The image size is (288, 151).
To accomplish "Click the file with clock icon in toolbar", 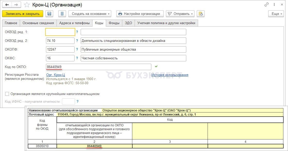I will tap(201, 14).
